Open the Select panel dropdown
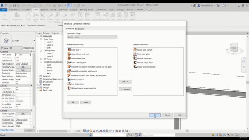The width and height of the screenshot is (249, 140). tap(5, 25)
